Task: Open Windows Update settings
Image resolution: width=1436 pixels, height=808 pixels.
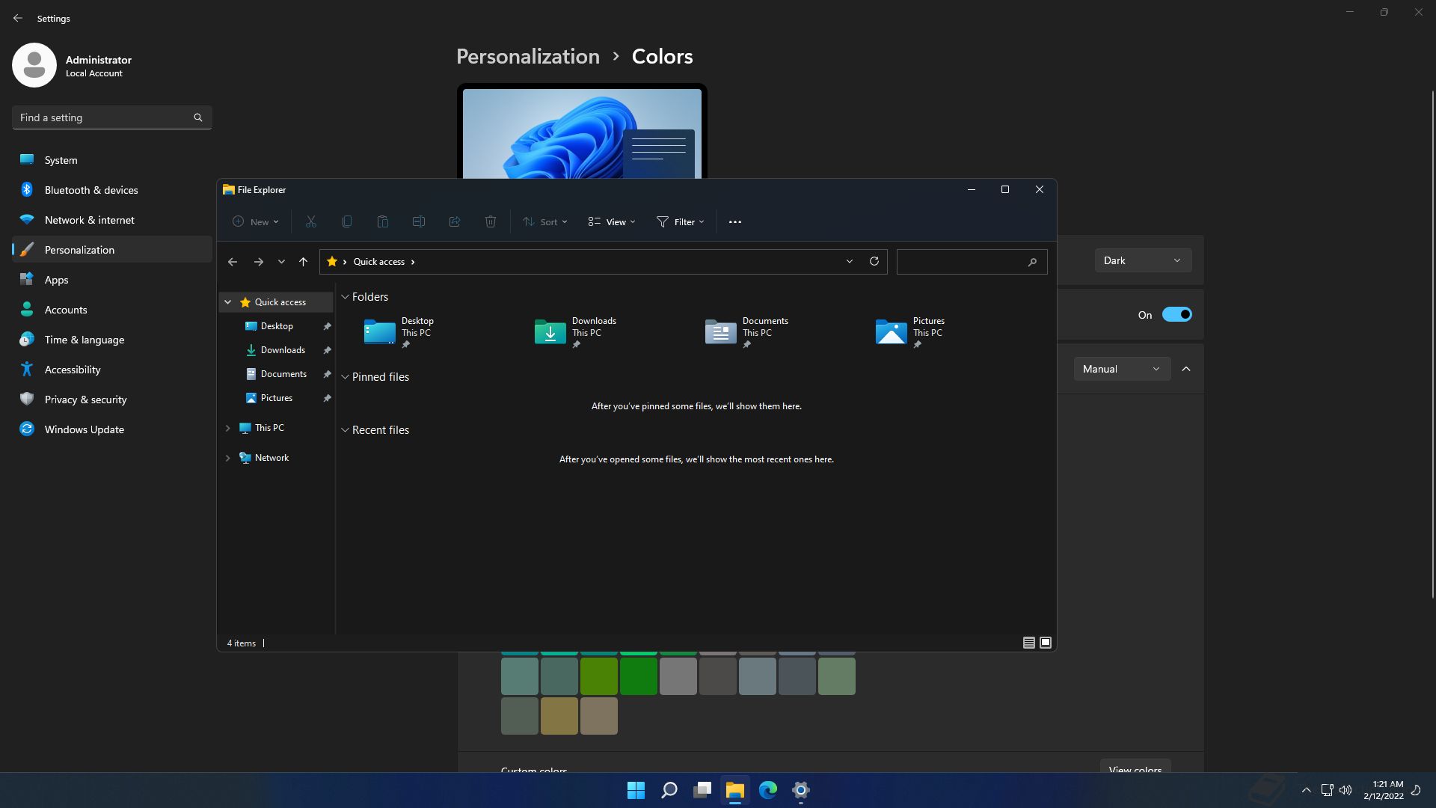Action: pos(112,429)
